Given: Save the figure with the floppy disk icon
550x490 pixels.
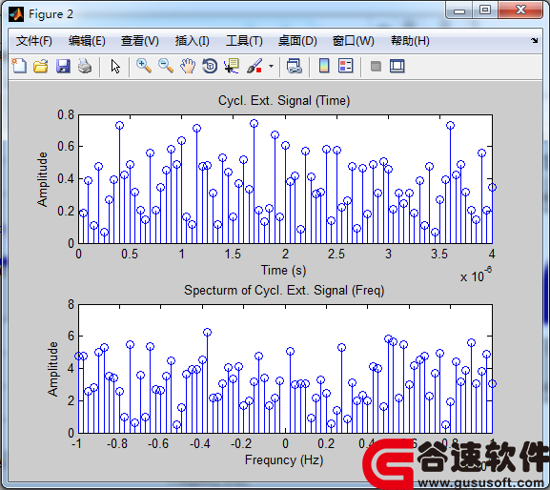Looking at the screenshot, I should click(x=63, y=66).
